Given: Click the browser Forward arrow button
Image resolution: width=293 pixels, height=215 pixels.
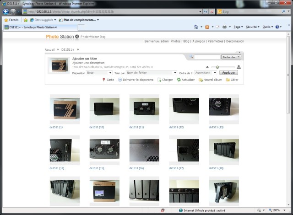Looking at the screenshot, I should pos(13,11).
